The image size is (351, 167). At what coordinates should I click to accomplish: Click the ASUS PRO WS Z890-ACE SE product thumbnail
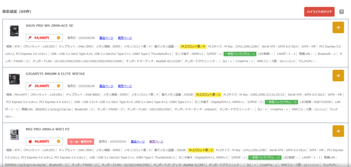14,31
